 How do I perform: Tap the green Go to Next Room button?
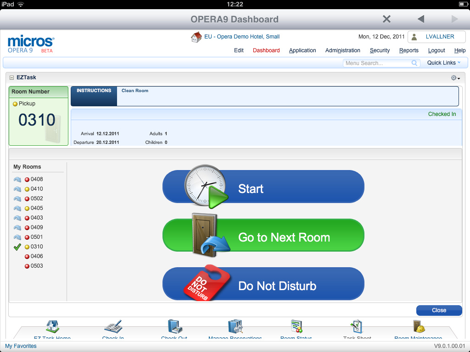pyautogui.click(x=263, y=235)
